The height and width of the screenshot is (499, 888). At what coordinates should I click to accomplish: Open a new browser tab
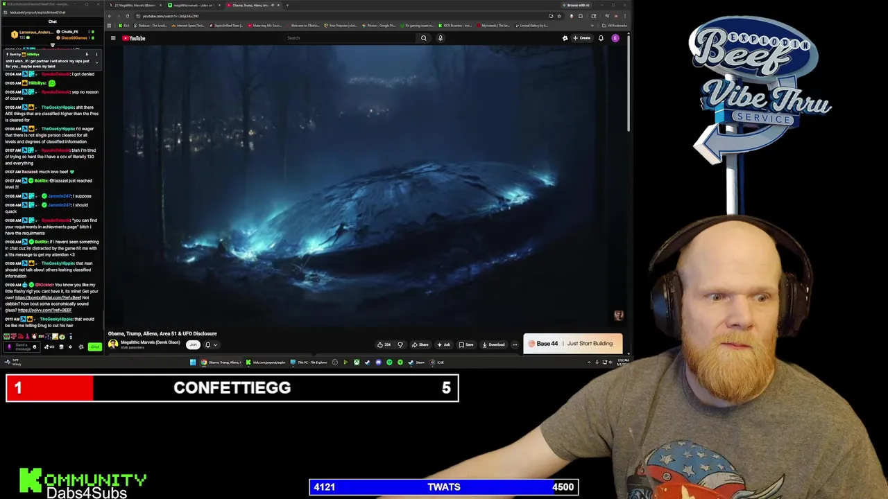pos(287,5)
